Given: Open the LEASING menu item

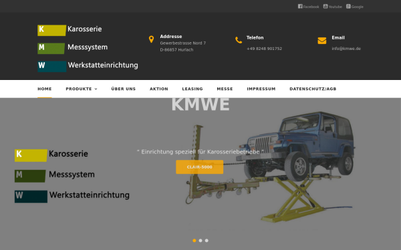Looking at the screenshot, I should coord(192,89).
